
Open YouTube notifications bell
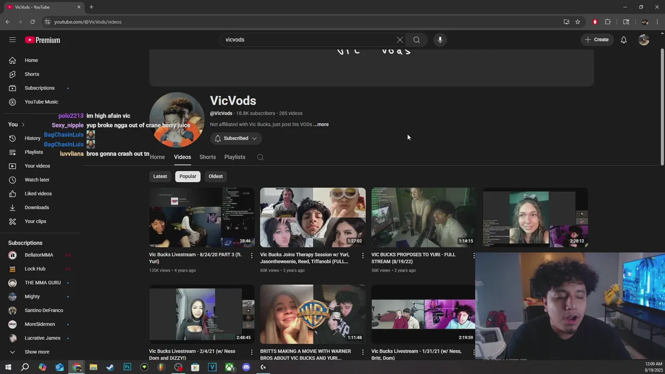[623, 39]
